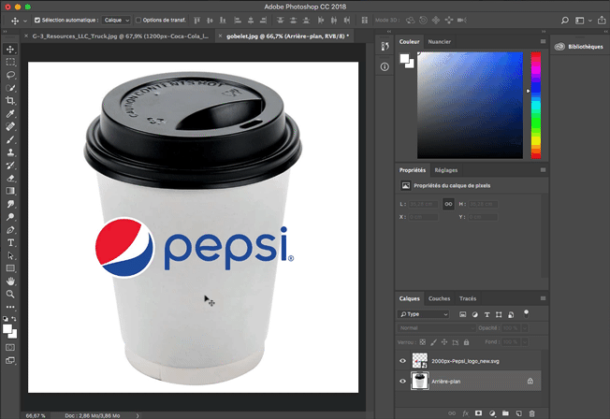
Task: Reset default foreground and background colors
Action: point(6,319)
